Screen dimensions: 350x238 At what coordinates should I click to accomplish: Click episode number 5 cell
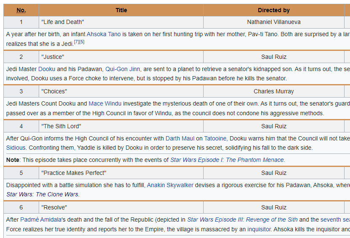[21, 173]
